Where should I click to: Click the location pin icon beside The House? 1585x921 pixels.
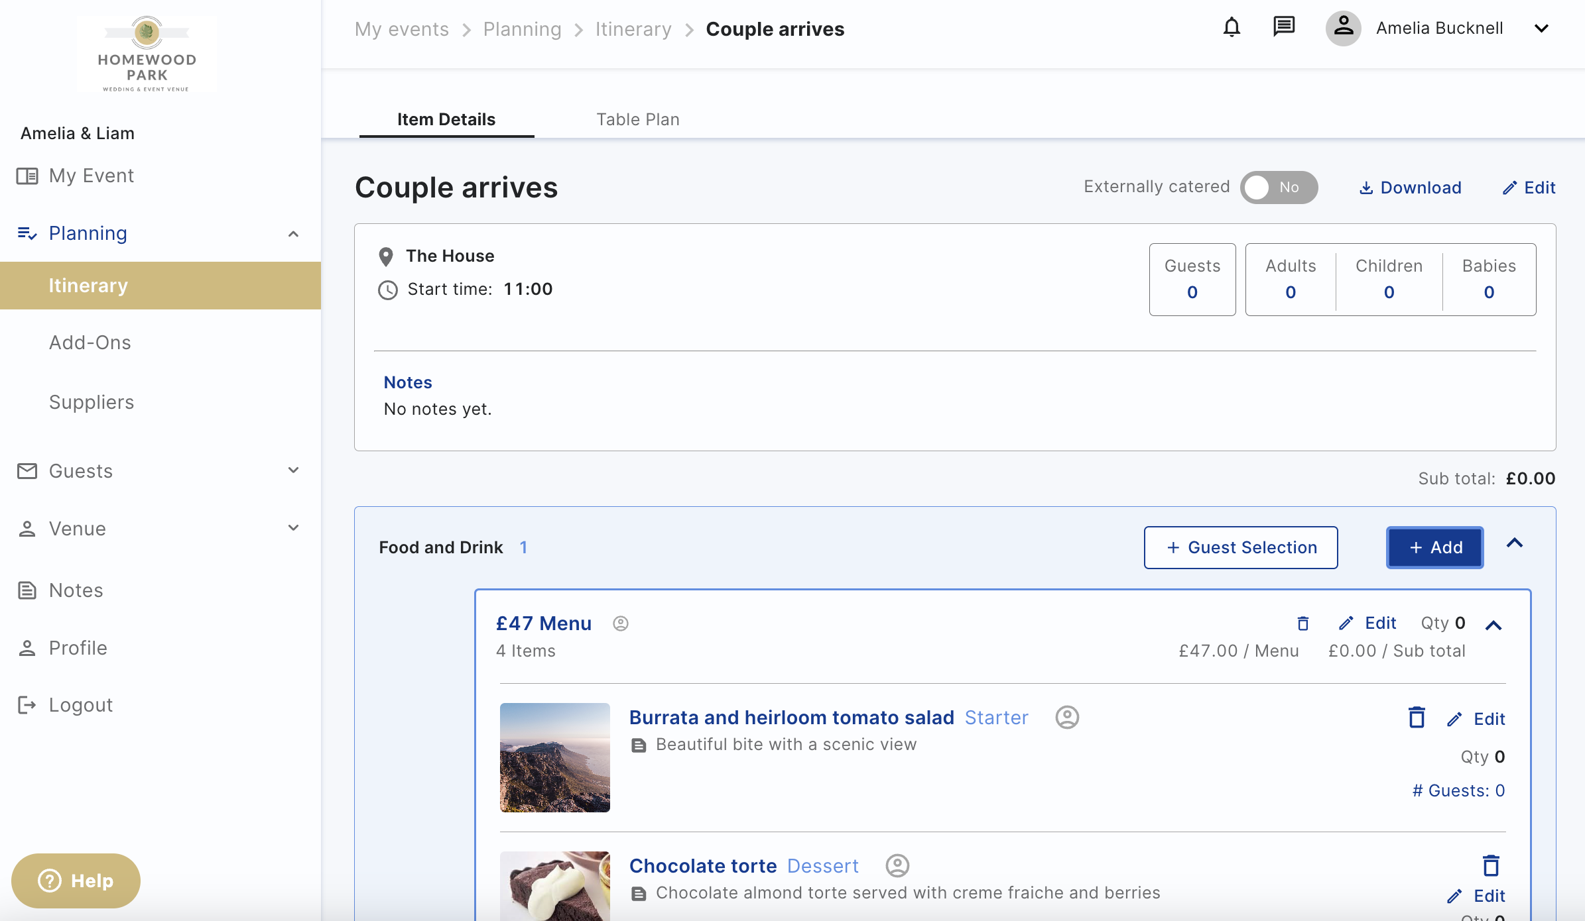386,256
